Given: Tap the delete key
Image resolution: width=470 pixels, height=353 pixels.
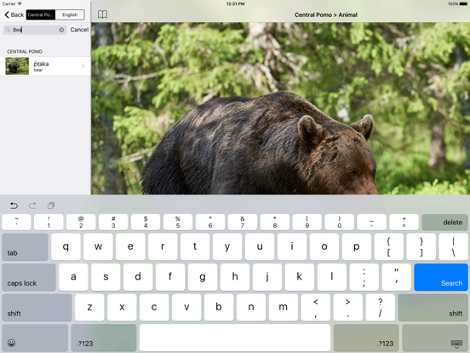Looking at the screenshot, I should tap(444, 223).
